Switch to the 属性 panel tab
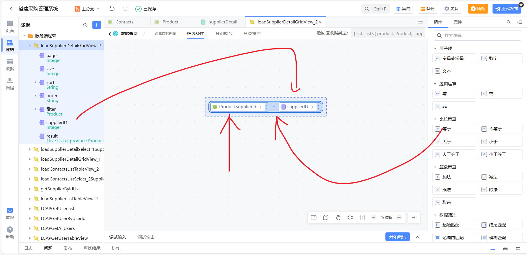The width and height of the screenshot is (527, 255). (458, 22)
